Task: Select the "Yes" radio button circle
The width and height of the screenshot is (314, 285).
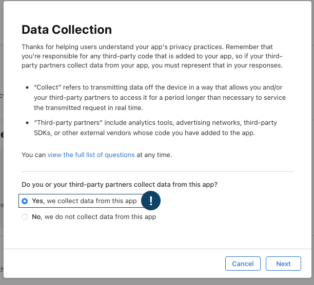Action: [x=25, y=201]
